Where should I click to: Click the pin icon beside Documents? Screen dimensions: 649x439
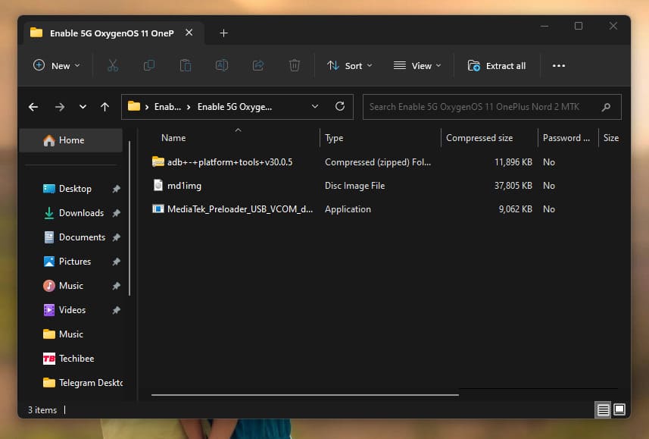(x=117, y=237)
